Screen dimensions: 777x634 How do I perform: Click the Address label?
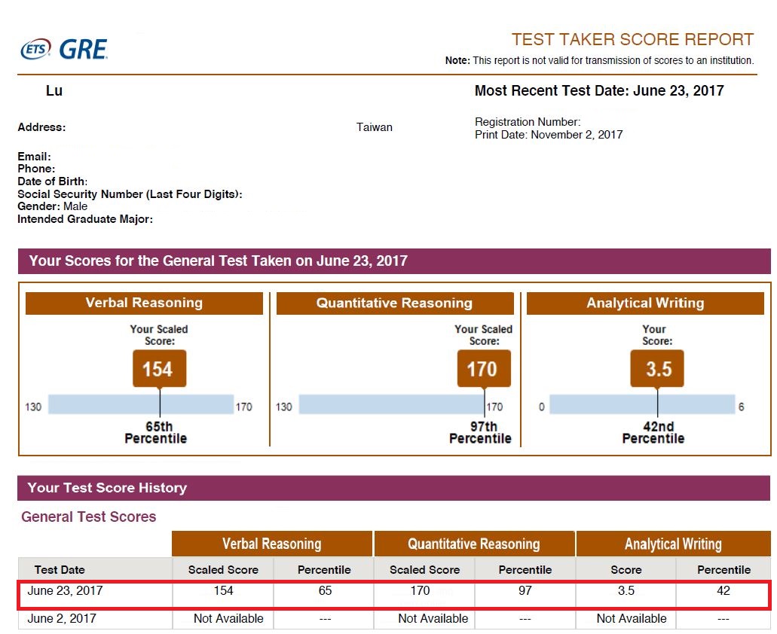click(41, 127)
